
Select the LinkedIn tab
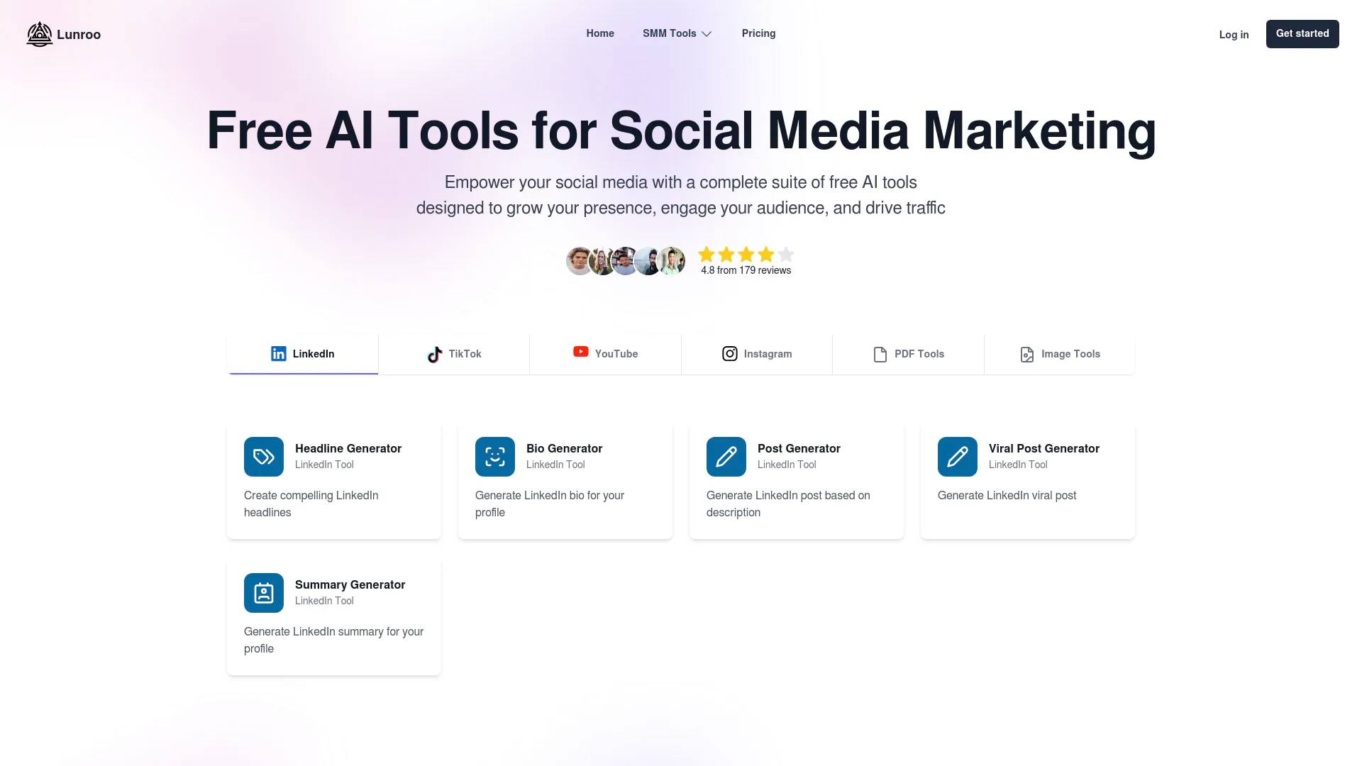tap(303, 353)
